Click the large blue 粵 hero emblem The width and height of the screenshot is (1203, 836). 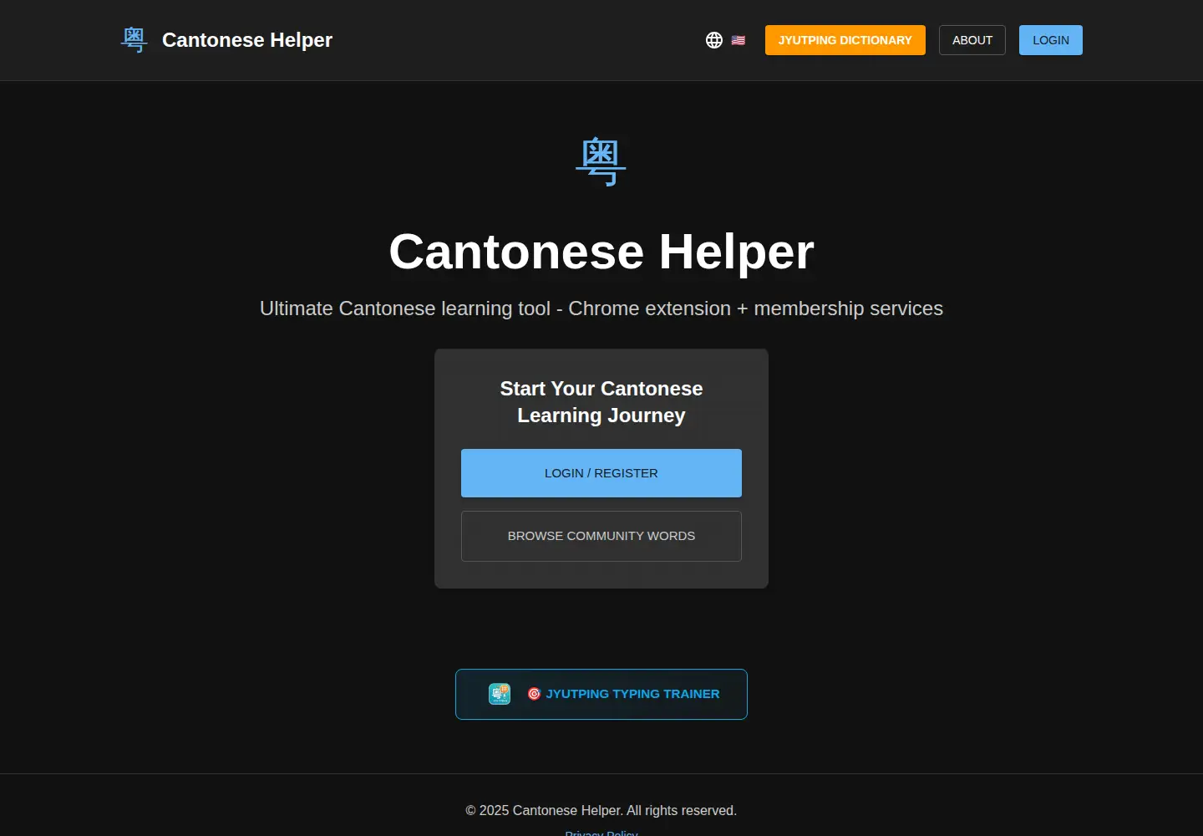point(601,161)
